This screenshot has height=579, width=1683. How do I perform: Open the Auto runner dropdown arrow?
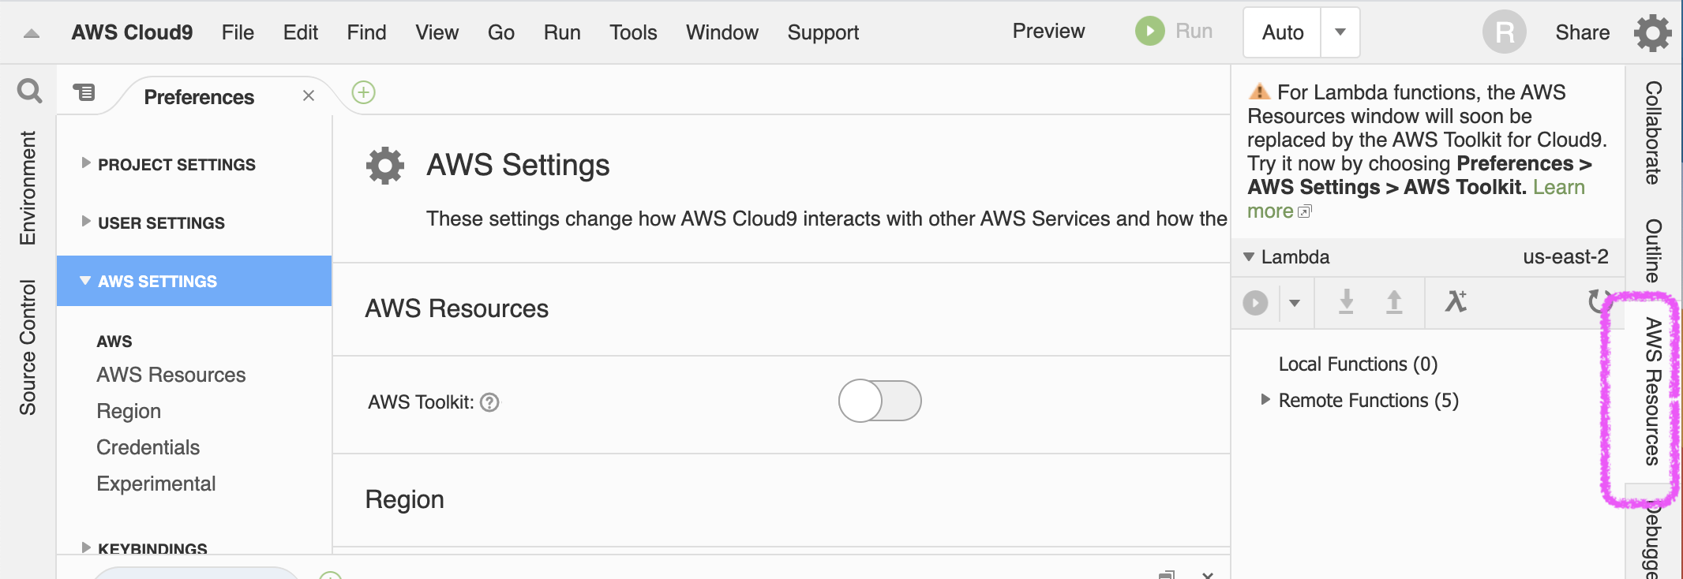pyautogui.click(x=1340, y=32)
